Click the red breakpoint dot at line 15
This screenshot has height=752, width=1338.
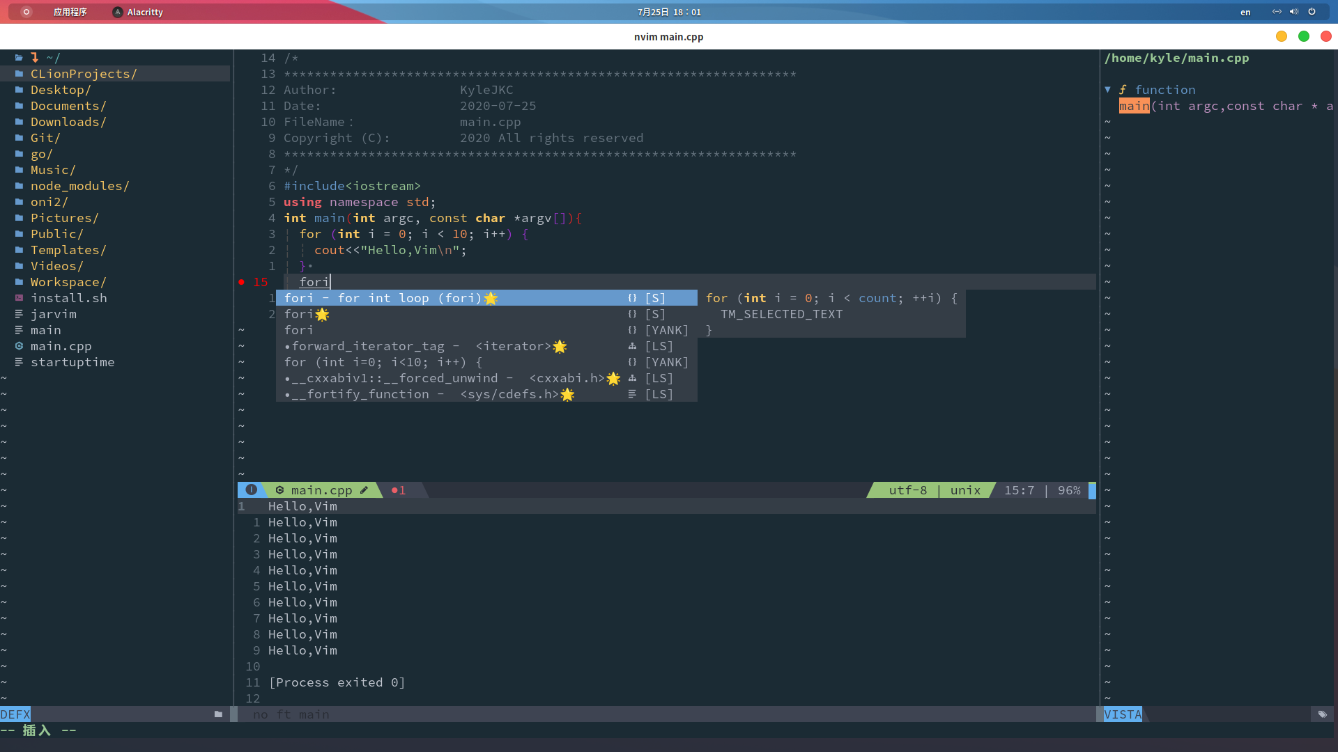tap(241, 282)
